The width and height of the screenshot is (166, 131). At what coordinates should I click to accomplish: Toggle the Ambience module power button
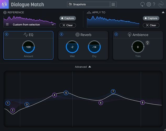(116, 34)
